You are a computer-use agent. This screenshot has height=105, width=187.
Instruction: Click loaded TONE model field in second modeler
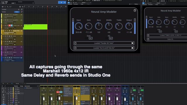pos(167,35)
